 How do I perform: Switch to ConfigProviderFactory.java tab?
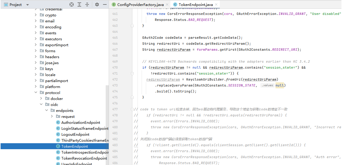point(140,4)
